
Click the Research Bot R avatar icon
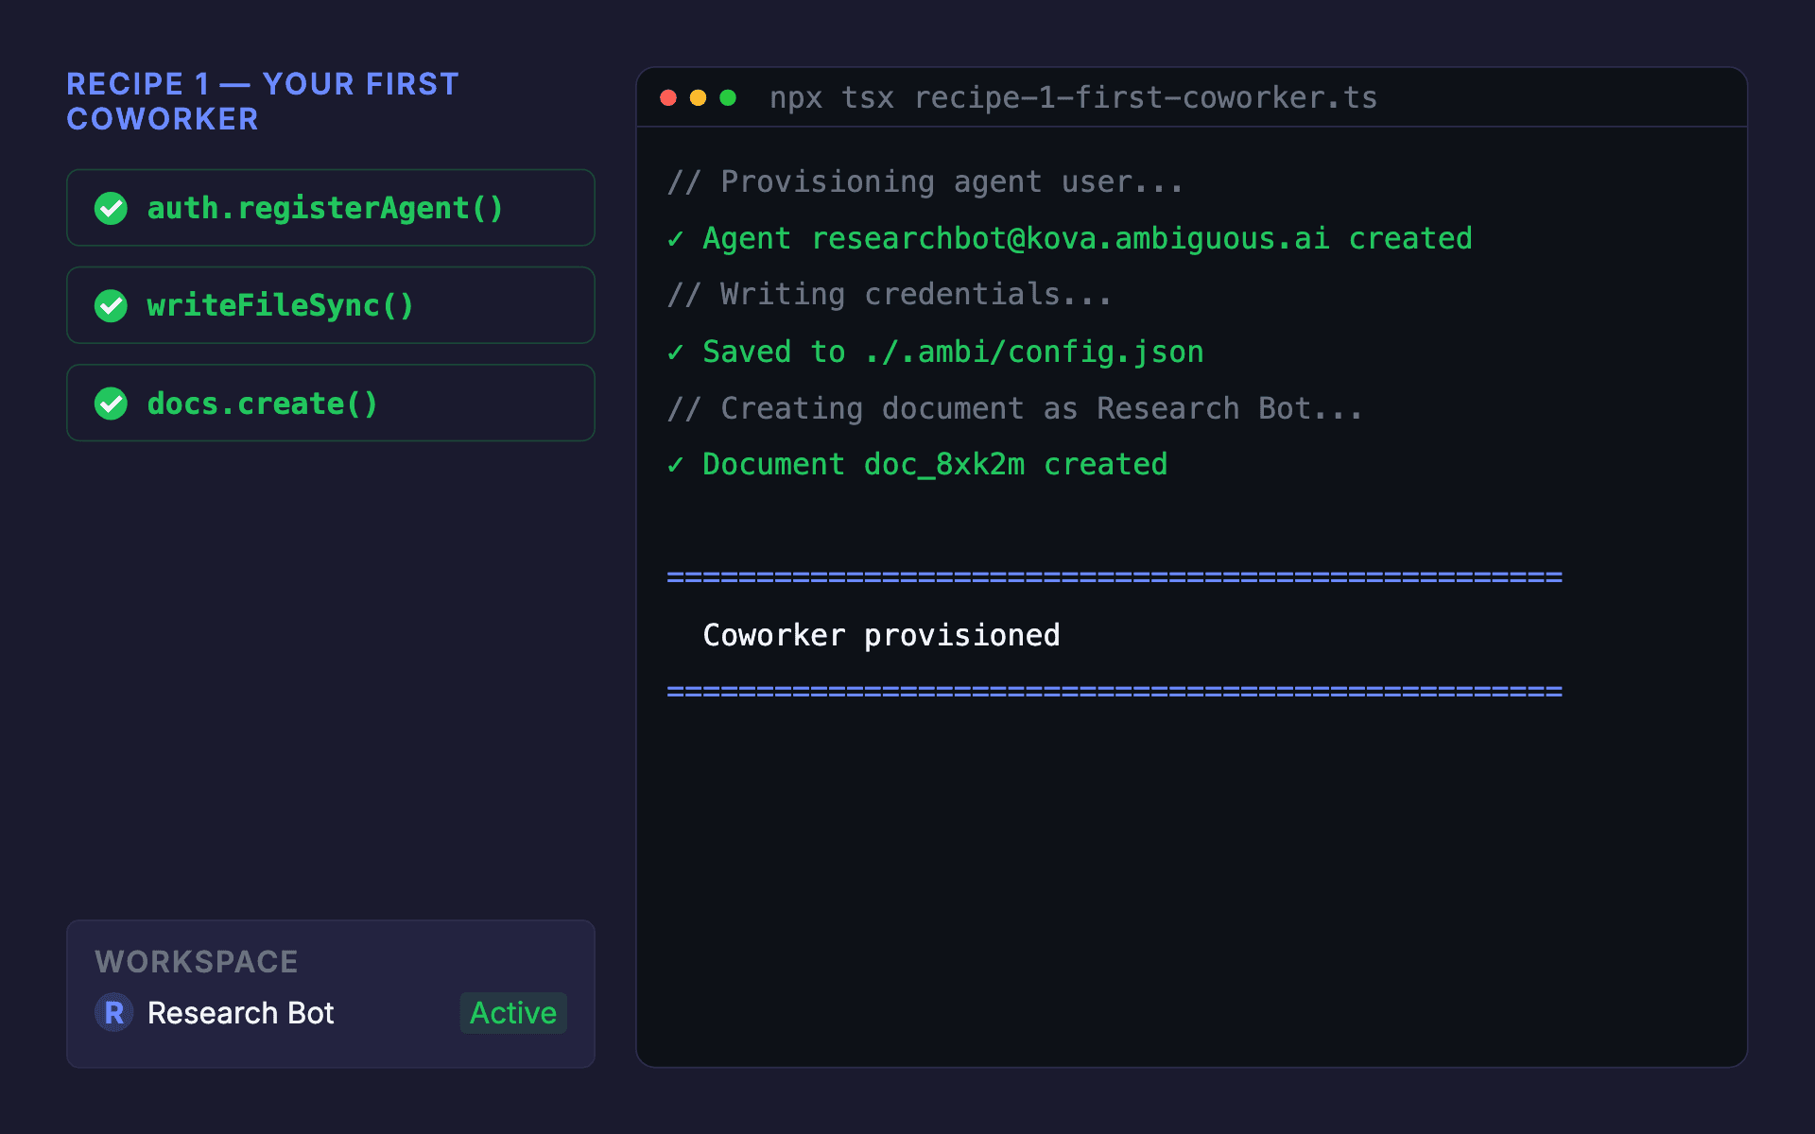[x=114, y=1013]
